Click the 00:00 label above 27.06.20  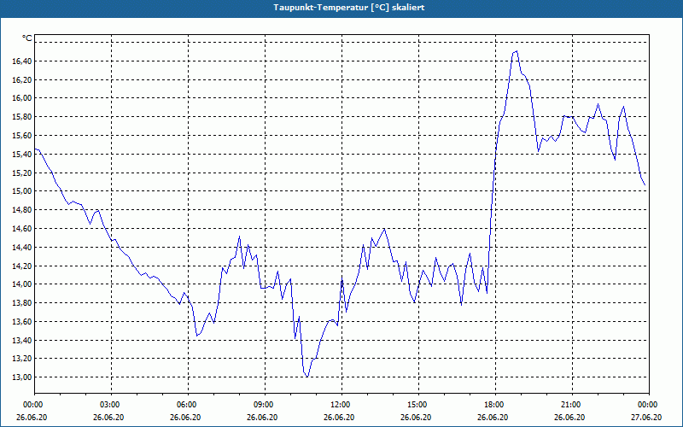649,405
